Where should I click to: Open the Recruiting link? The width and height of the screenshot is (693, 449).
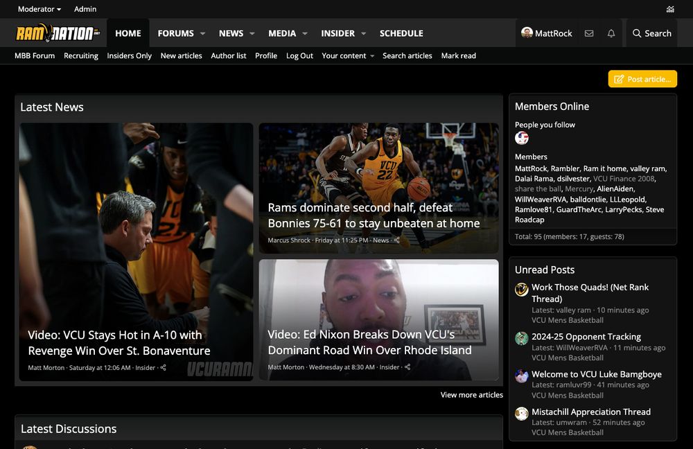point(81,55)
